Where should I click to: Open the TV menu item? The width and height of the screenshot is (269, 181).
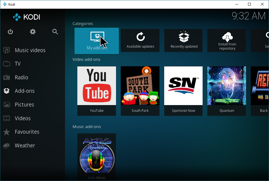point(18,64)
